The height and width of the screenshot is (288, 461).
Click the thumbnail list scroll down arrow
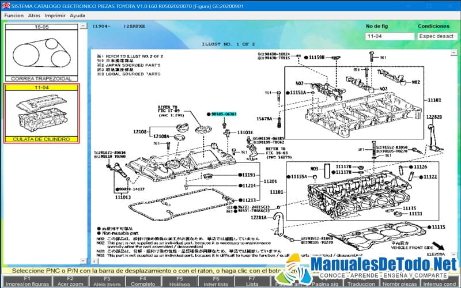pyautogui.click(x=83, y=261)
